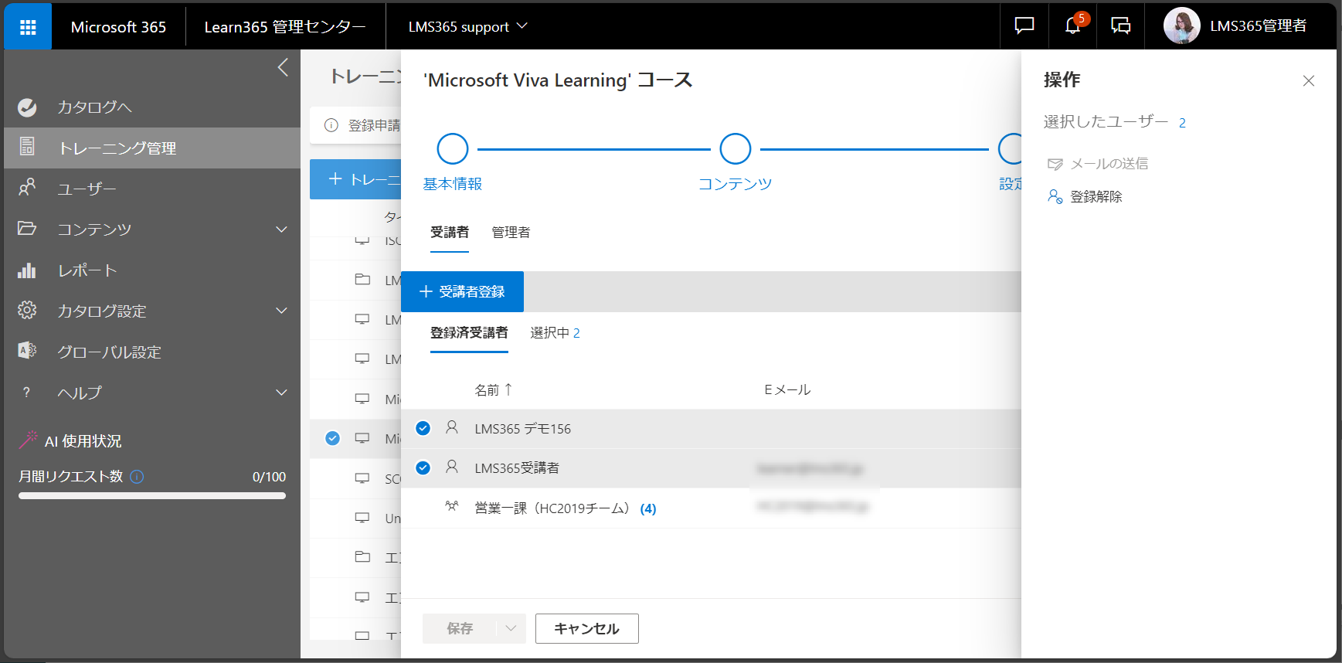Click メールの送信 action
This screenshot has height=663, width=1342.
click(1098, 164)
